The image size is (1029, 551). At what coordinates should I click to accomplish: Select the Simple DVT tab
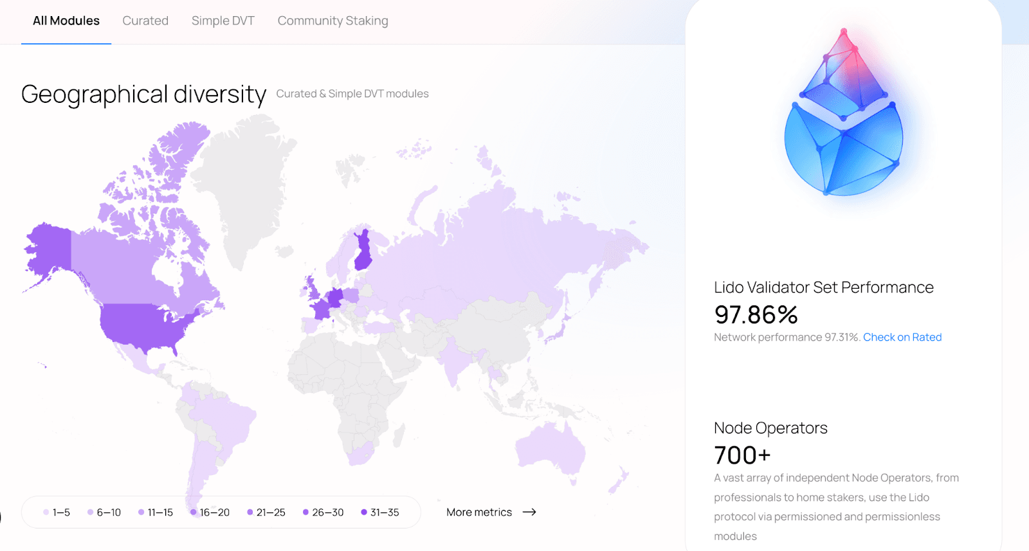[x=223, y=21]
